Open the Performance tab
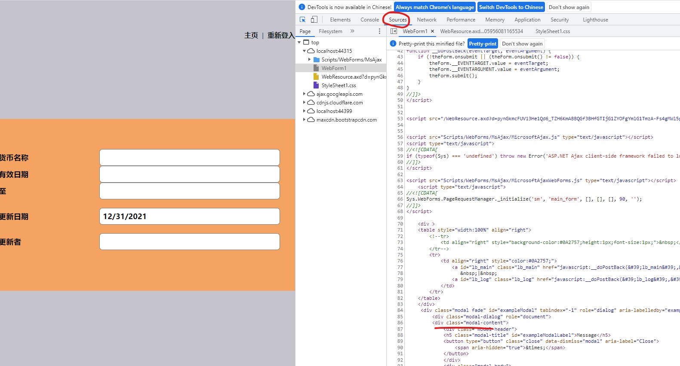The width and height of the screenshot is (680, 366). click(x=461, y=20)
